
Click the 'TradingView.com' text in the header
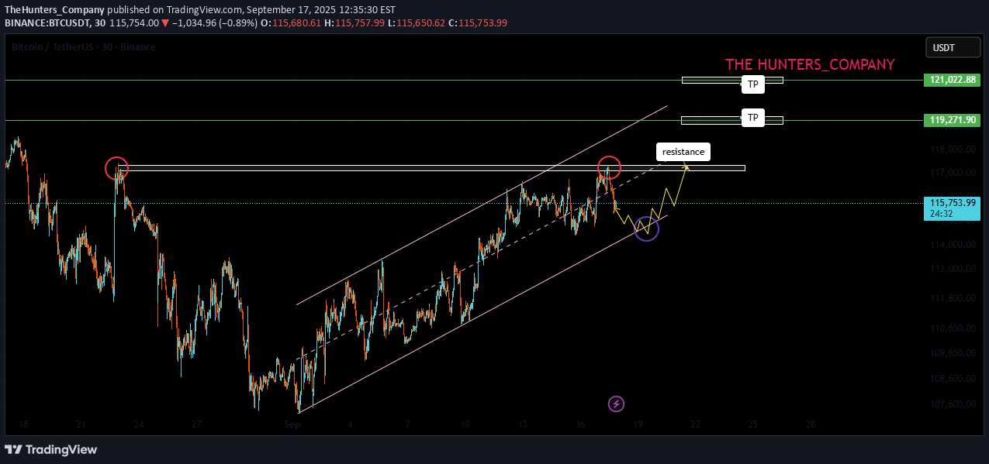[205, 10]
